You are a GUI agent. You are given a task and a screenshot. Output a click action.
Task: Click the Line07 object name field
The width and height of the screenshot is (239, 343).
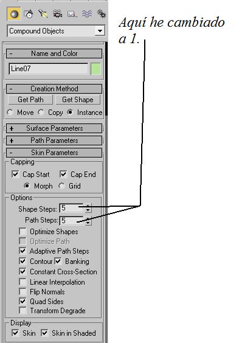pyautogui.click(x=48, y=69)
